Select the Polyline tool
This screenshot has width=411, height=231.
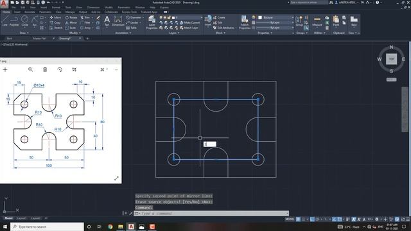(x=14, y=21)
